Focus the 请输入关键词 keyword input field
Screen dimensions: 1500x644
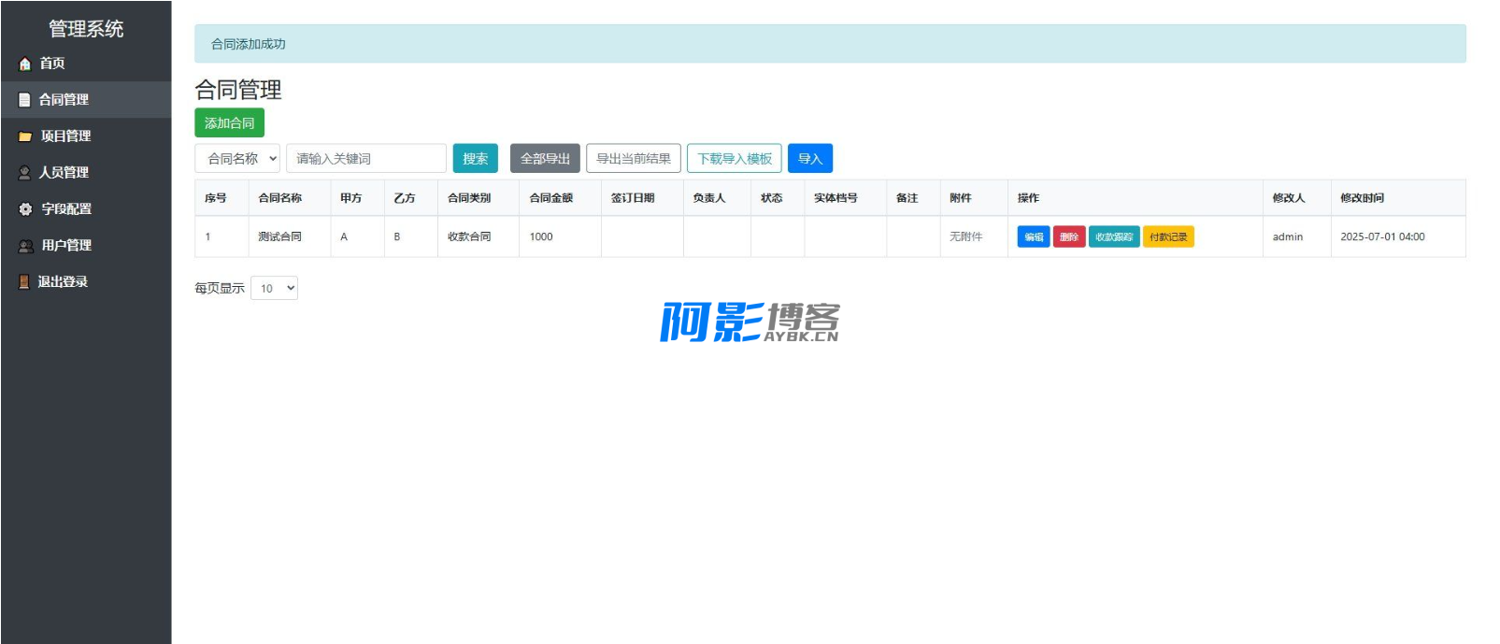[x=365, y=159]
